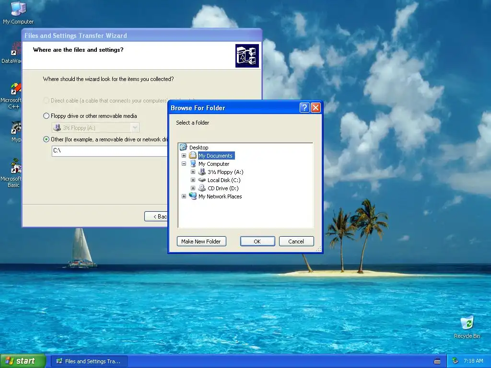The image size is (491, 368).
Task: Select My Network Places label
Action: 220,196
